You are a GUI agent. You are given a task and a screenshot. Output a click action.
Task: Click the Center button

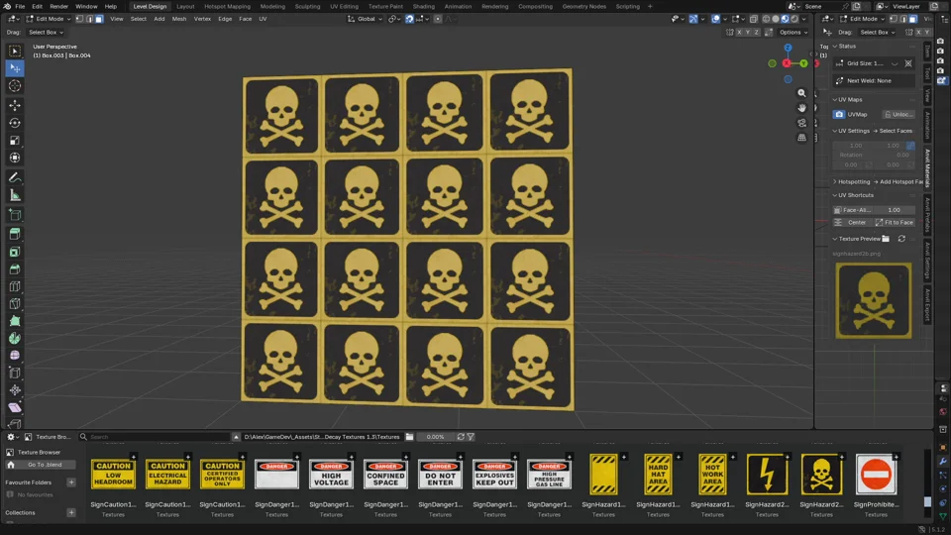pos(851,223)
